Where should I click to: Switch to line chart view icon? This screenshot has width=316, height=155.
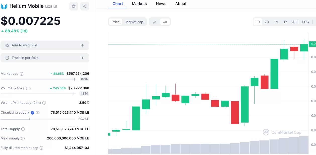pyautogui.click(x=155, y=22)
